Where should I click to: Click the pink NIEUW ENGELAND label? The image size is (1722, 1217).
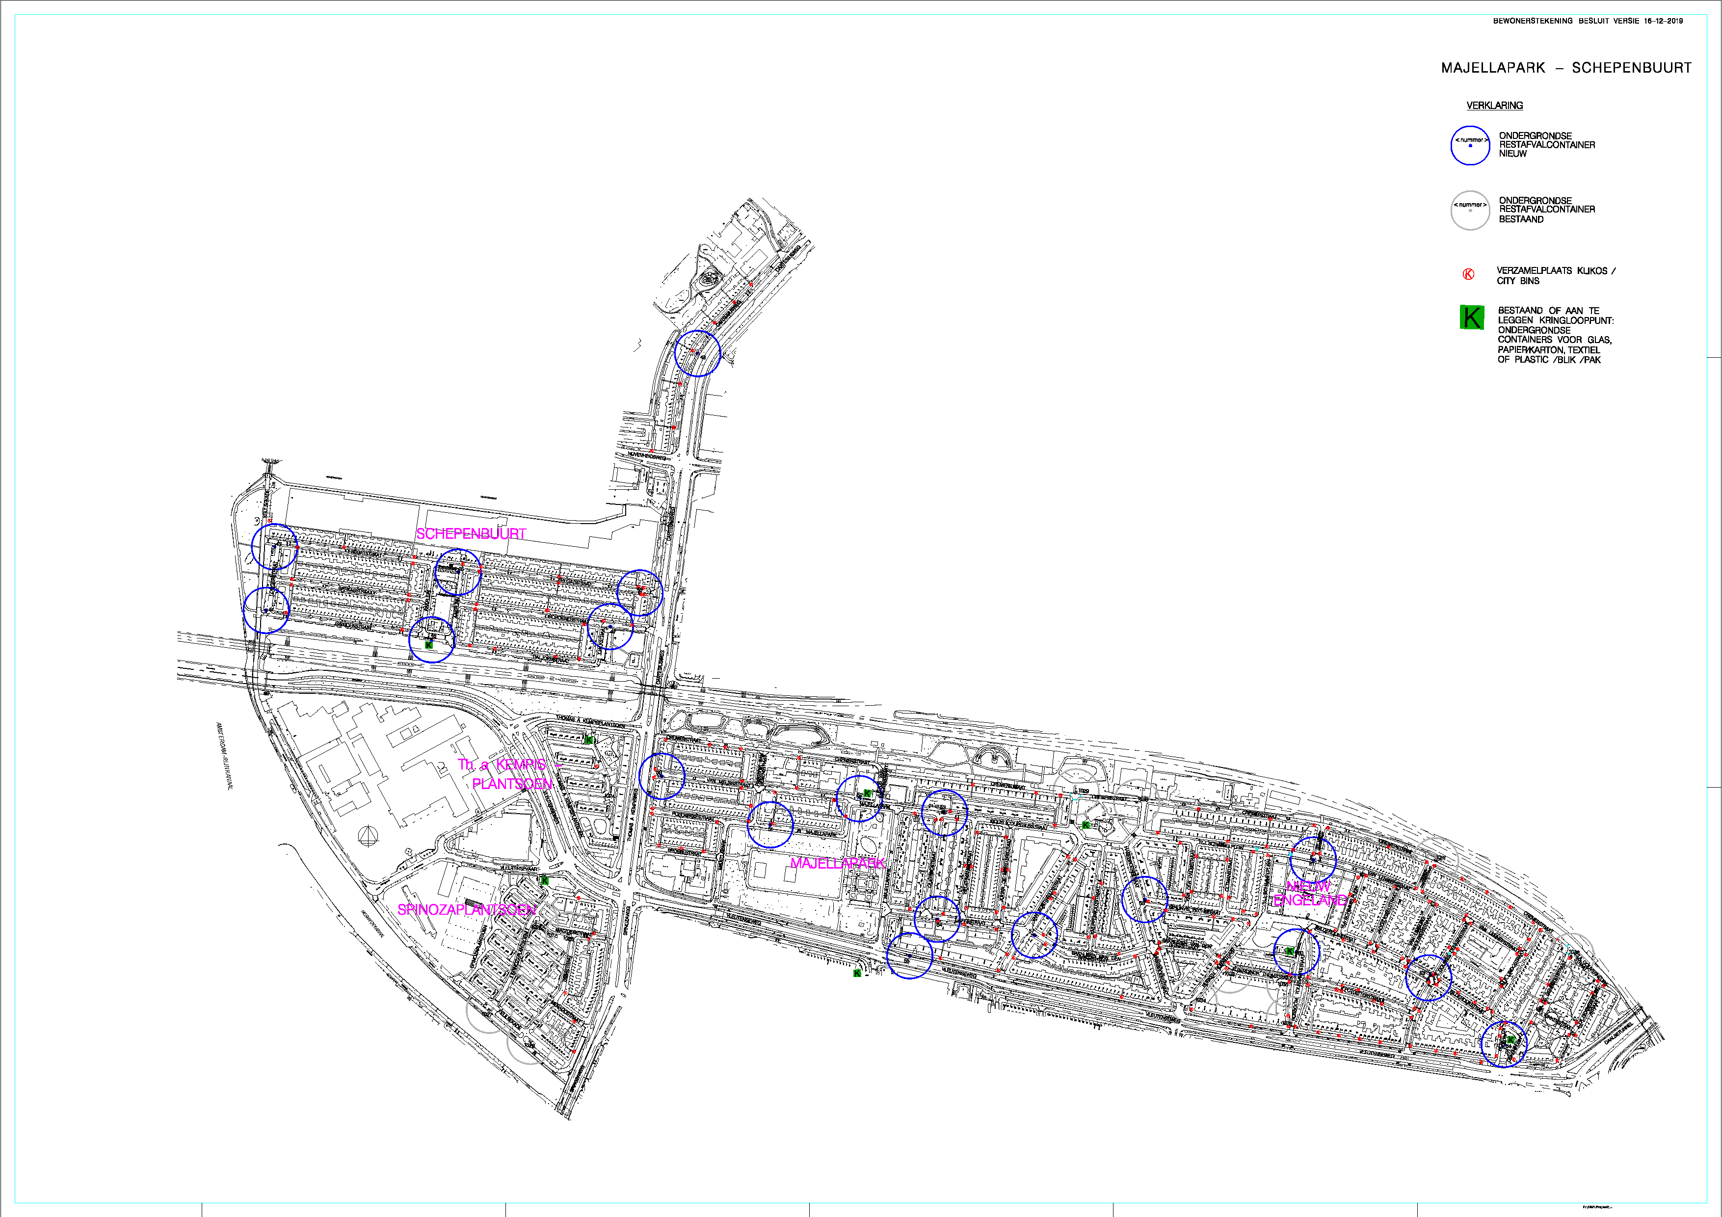point(1309,893)
